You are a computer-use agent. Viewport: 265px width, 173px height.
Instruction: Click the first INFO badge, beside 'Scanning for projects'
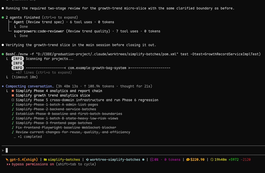18,59
